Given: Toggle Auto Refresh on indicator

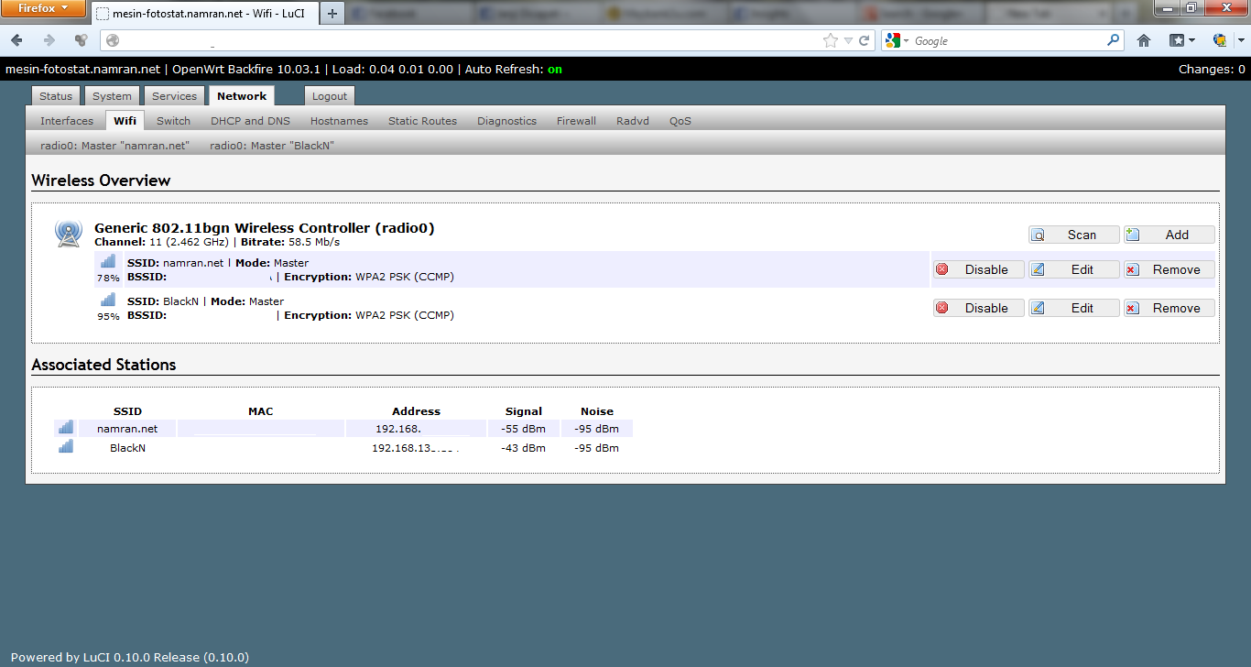Looking at the screenshot, I should pos(554,70).
